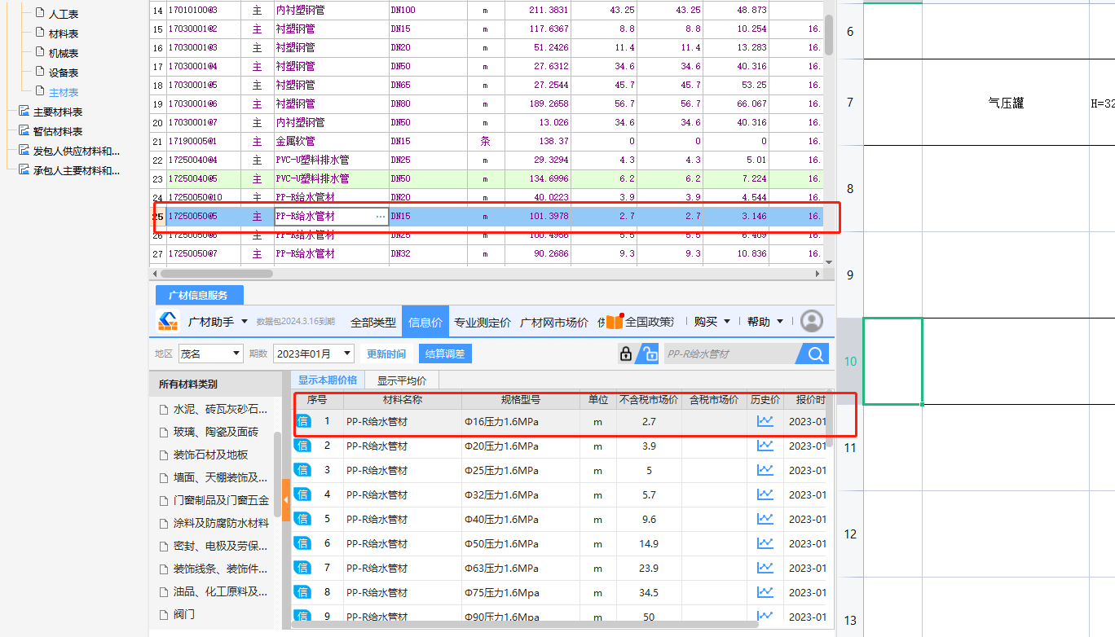Open history price chart for Φ16压力1.6MPa

[x=765, y=421]
